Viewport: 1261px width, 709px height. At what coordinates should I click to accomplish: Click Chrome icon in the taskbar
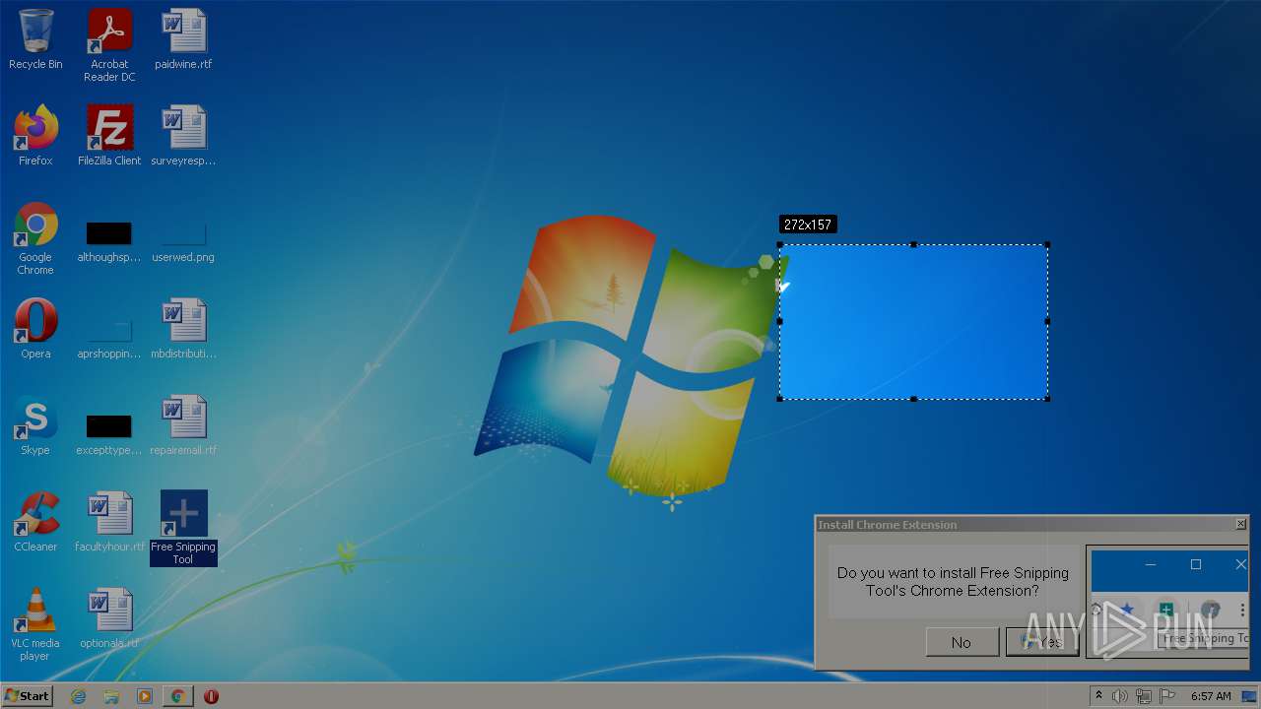(x=178, y=696)
